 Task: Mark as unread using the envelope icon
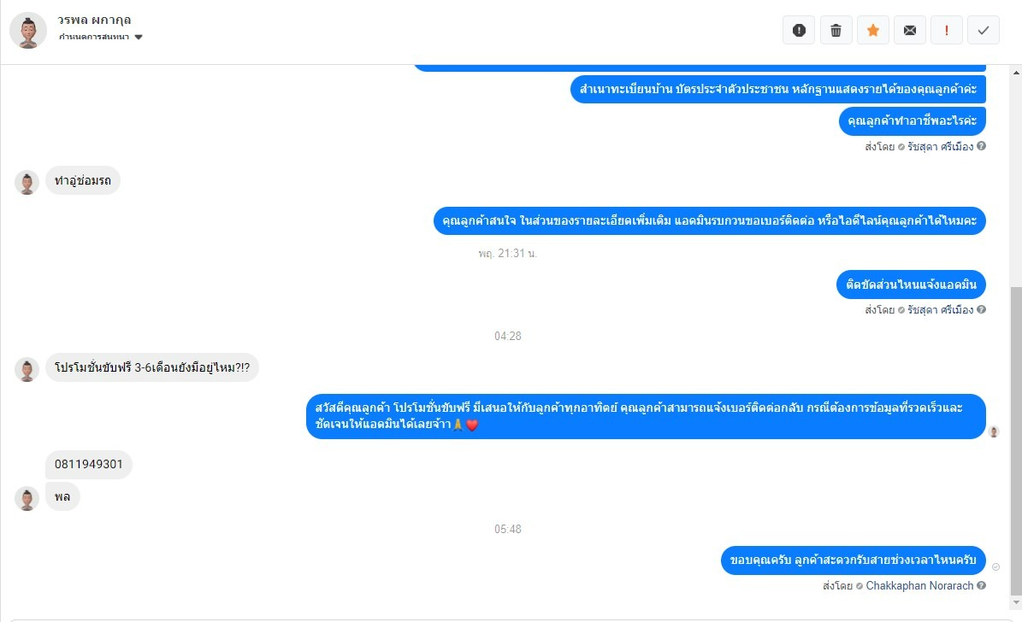coord(910,30)
